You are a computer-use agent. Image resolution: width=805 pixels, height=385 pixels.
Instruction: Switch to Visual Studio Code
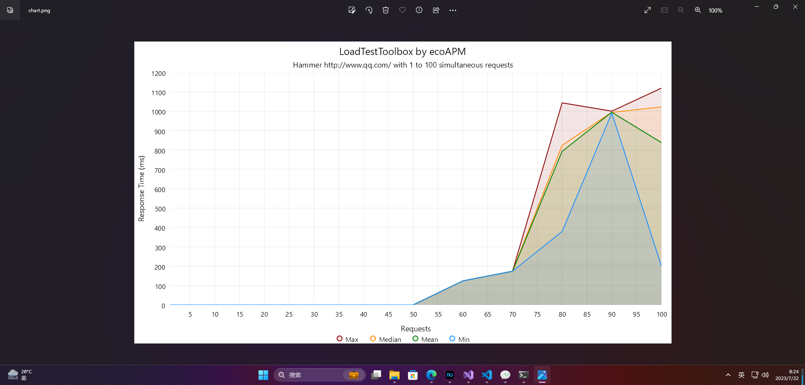(487, 375)
